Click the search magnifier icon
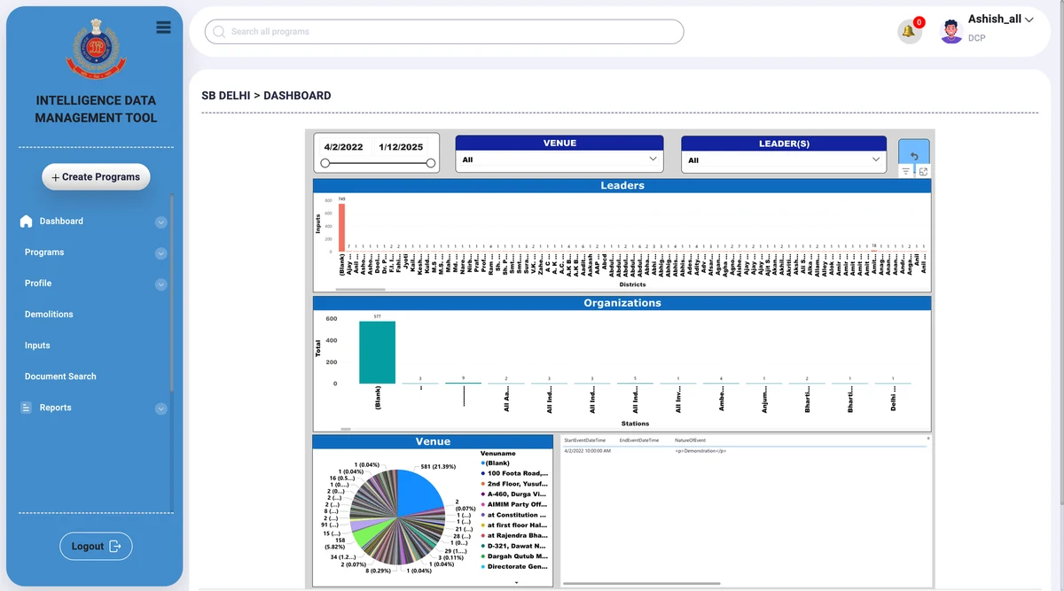 pos(218,32)
